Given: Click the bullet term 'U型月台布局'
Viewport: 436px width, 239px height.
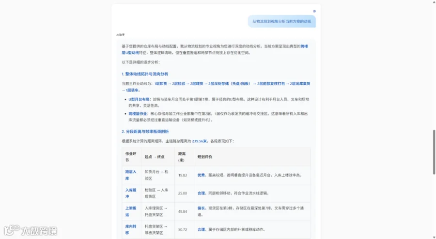Looking at the screenshot, I should 139,99.
